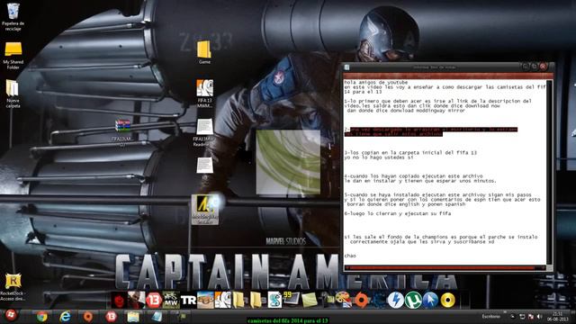
Task: Click the '4-cuando los hayan copiado' line
Action: point(413,176)
